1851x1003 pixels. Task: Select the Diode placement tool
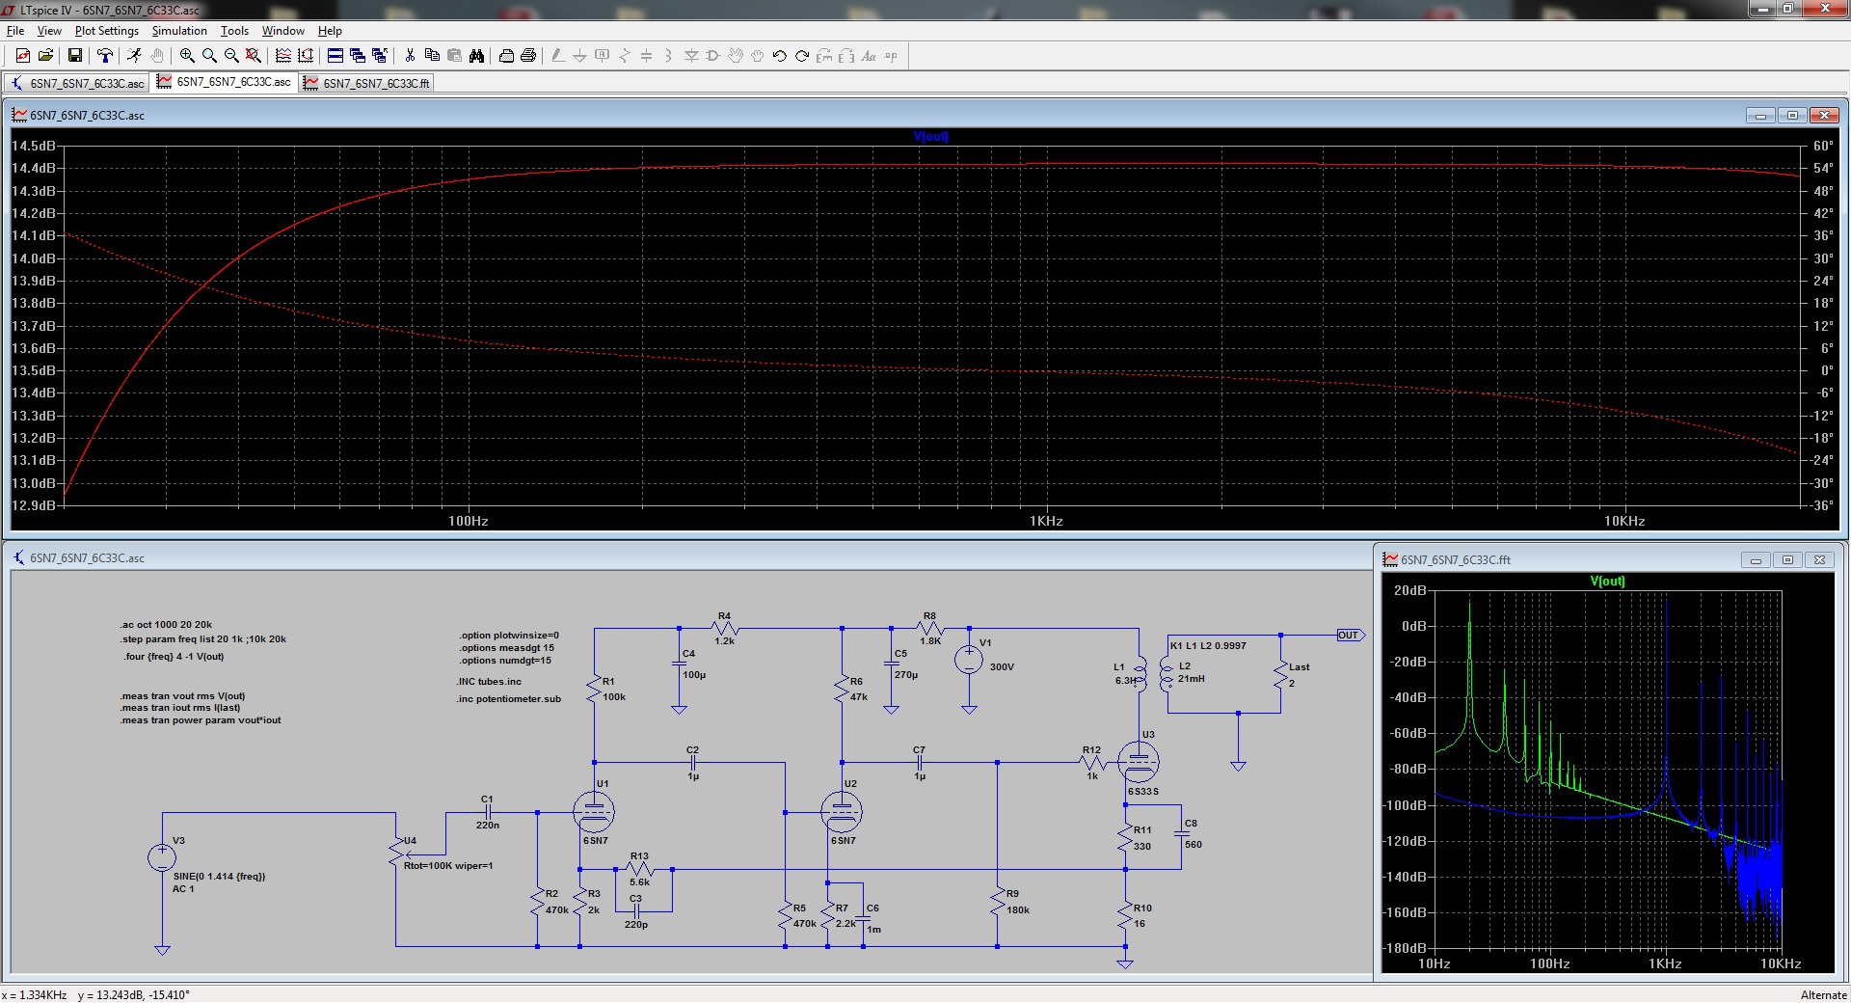[x=691, y=56]
